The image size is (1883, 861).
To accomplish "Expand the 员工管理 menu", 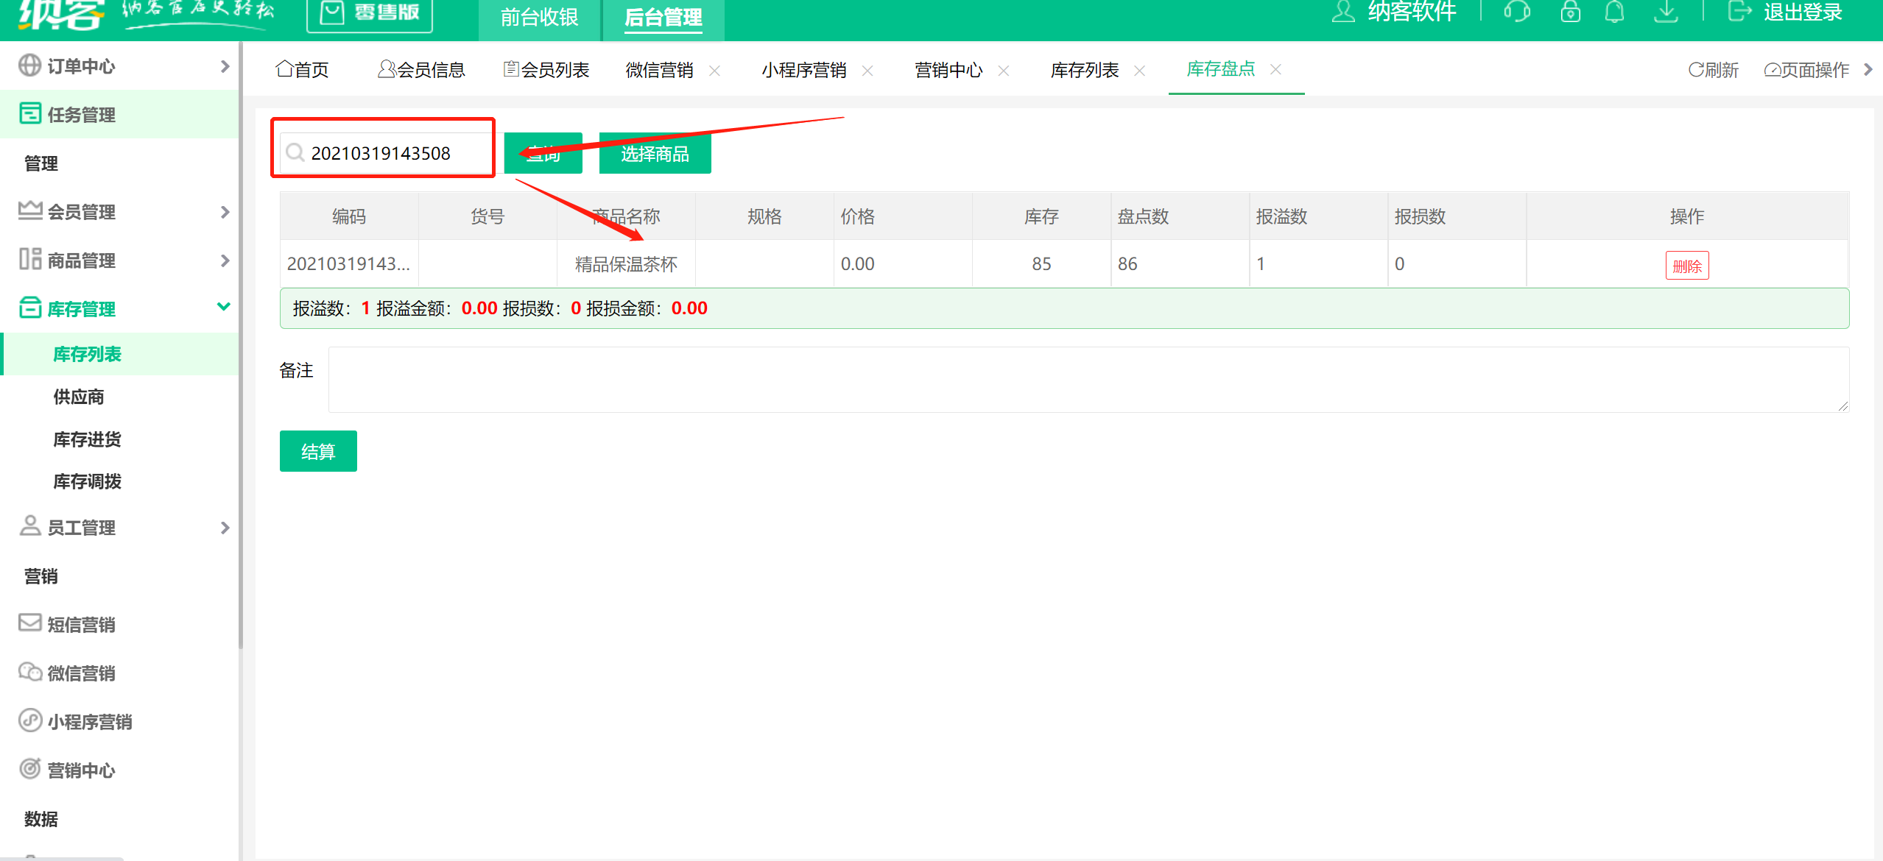I will (225, 527).
